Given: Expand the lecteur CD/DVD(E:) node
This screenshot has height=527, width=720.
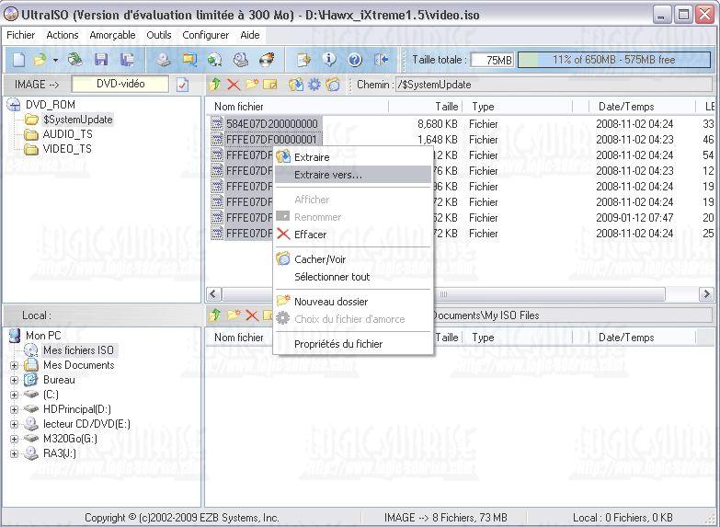Looking at the screenshot, I should click(14, 425).
